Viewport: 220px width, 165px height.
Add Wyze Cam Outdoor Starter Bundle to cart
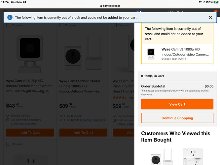(83, 132)
